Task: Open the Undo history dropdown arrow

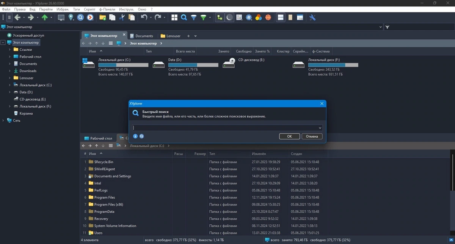Action: point(151,17)
